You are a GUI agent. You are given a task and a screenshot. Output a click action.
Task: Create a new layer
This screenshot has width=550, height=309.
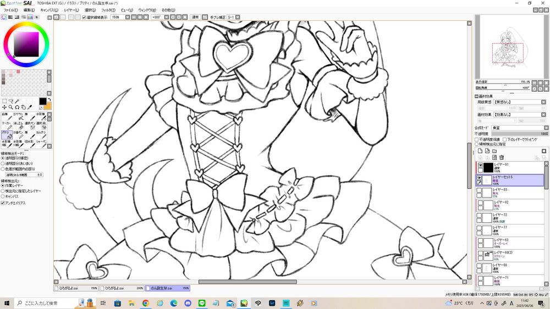(480, 151)
